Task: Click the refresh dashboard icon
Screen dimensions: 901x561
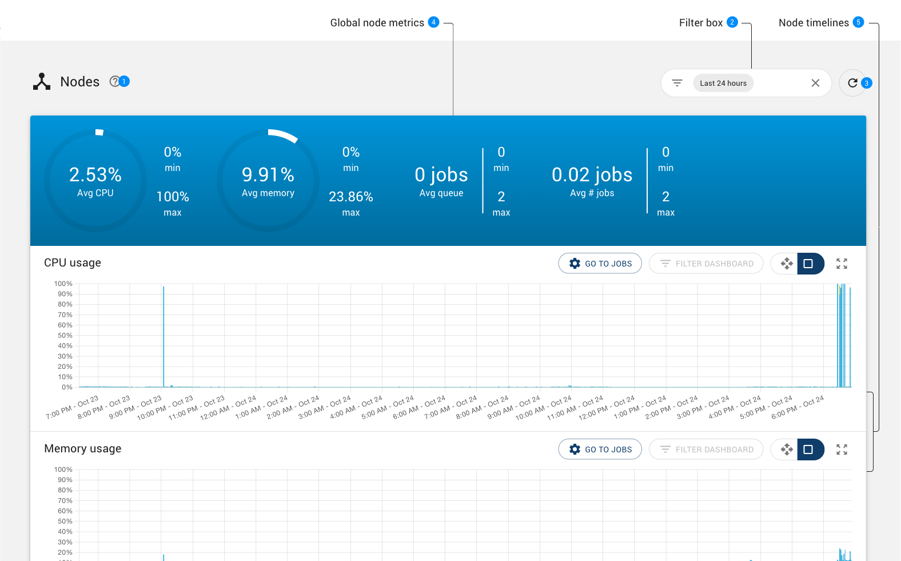Action: (x=852, y=83)
